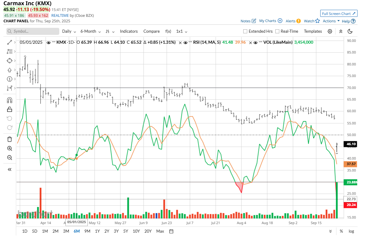
Task: Add a new chart via My Charts plus
Action: pos(280,21)
